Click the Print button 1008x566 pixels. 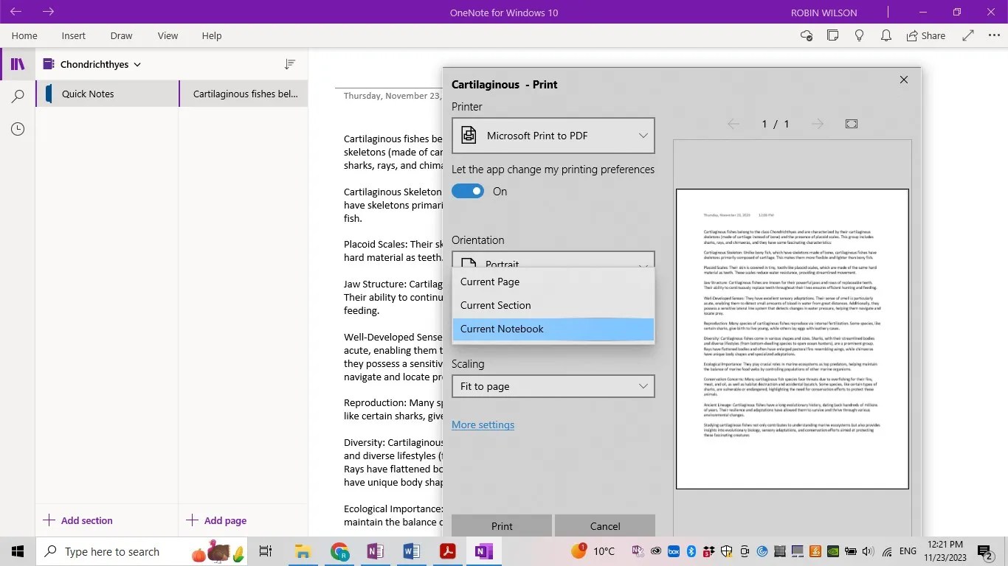click(x=502, y=525)
